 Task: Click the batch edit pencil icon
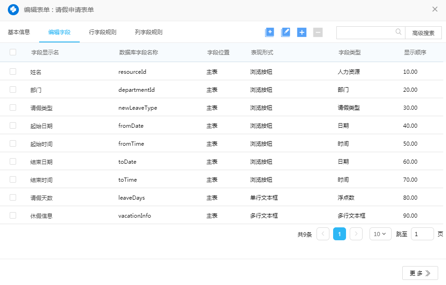[x=286, y=32]
